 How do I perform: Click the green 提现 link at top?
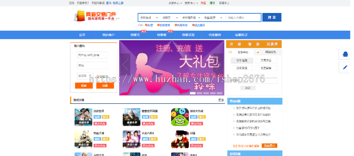(x=212, y=3)
